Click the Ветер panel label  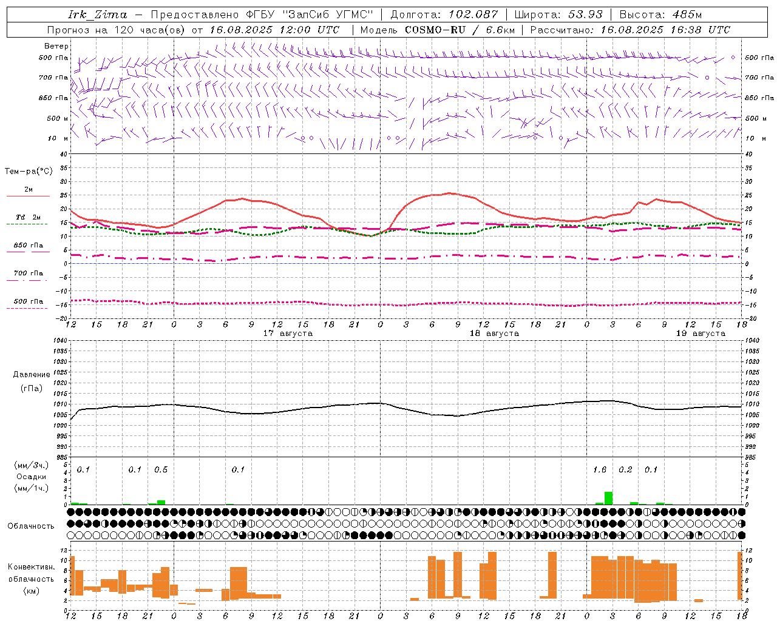click(56, 46)
